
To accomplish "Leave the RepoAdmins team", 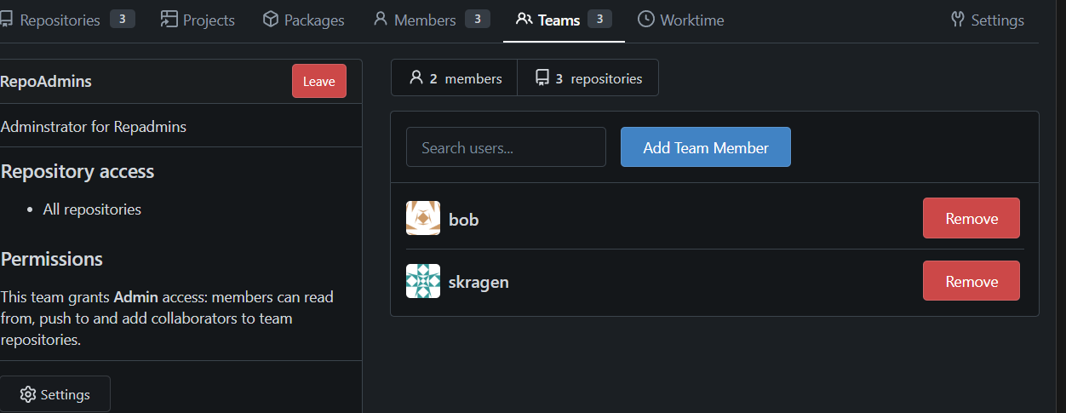I will [x=318, y=81].
